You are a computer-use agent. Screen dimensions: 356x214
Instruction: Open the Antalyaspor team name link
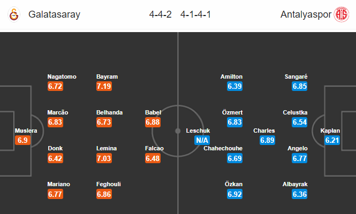click(306, 14)
